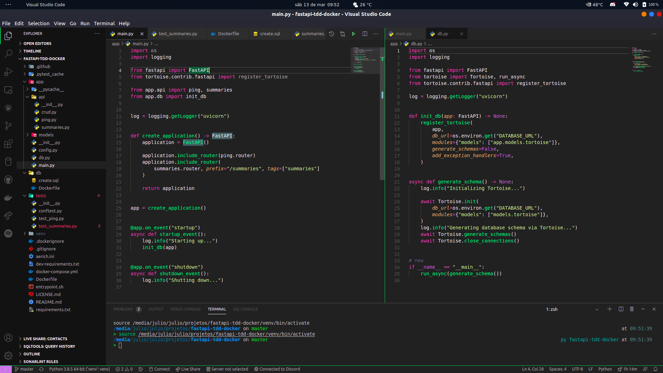Close the main.py editor tab
Screen dimensions: 663x373
click(142, 34)
